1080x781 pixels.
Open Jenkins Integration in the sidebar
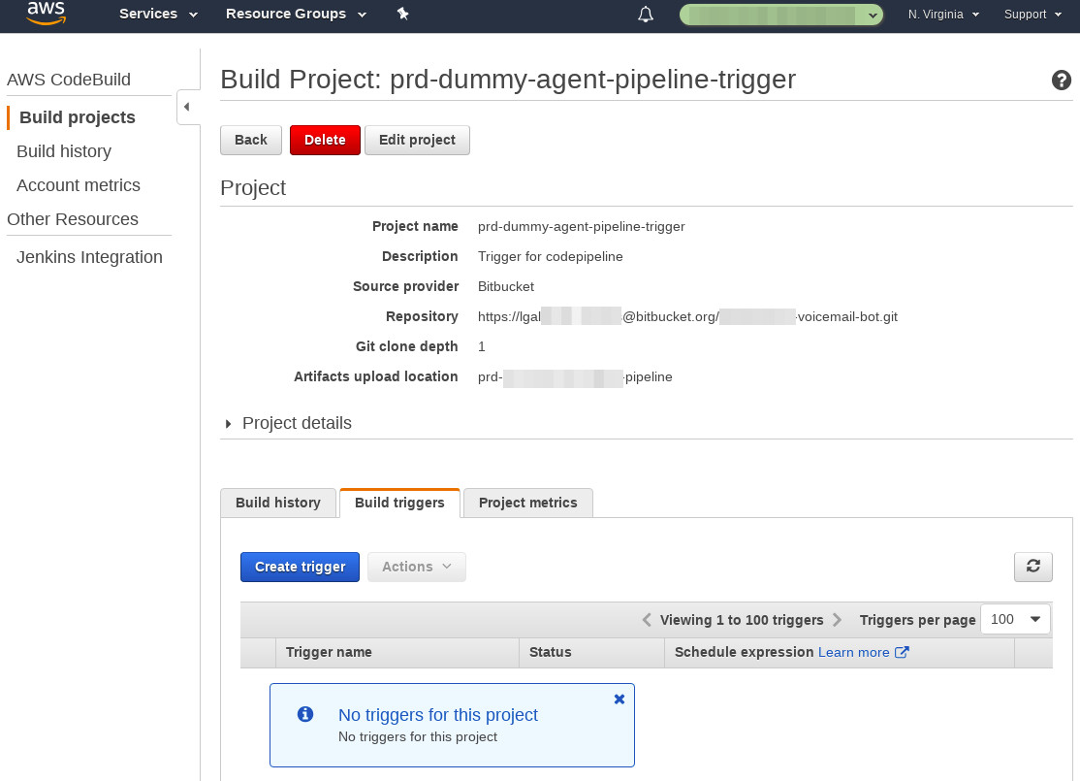click(89, 257)
